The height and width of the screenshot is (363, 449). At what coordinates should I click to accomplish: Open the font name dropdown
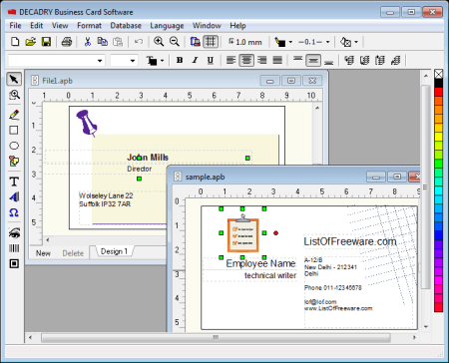coord(100,61)
